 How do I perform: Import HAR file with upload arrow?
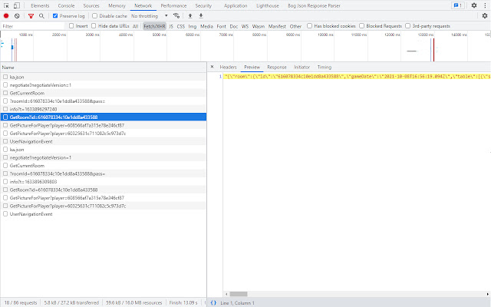(190, 15)
